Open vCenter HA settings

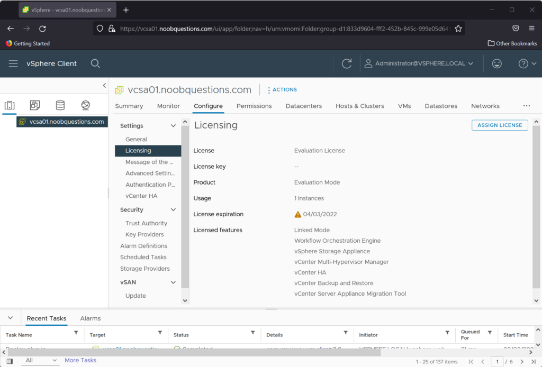point(141,196)
